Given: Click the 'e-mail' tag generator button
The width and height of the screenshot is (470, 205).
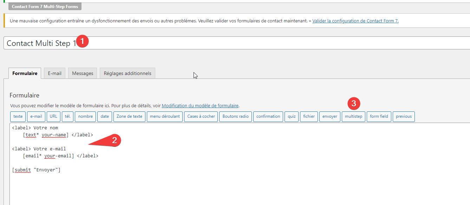Looking at the screenshot, I should point(36,116).
